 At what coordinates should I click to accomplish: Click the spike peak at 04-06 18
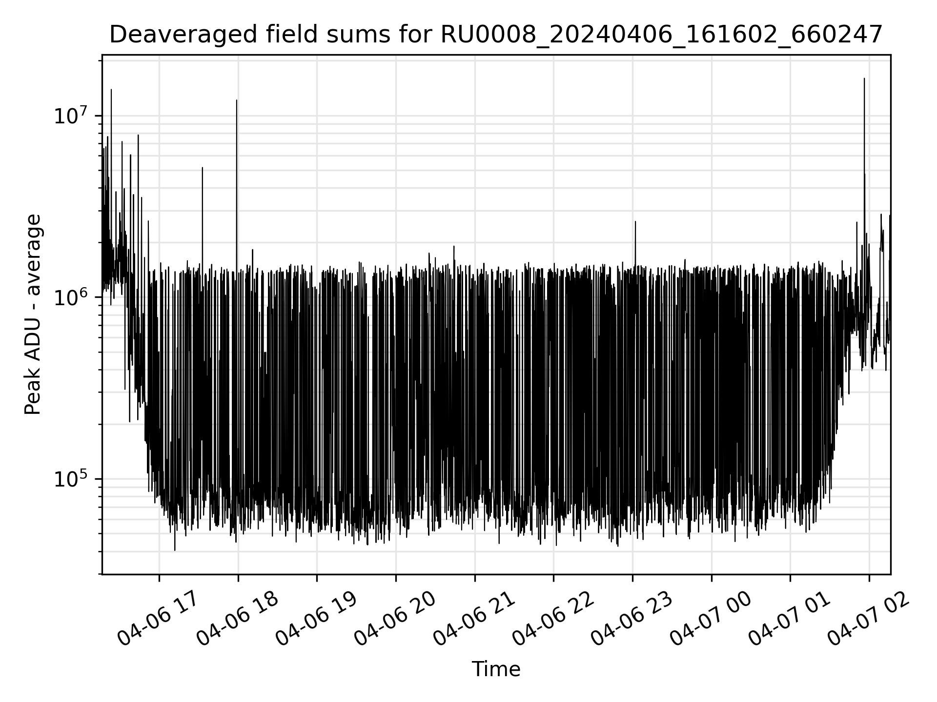tap(237, 101)
